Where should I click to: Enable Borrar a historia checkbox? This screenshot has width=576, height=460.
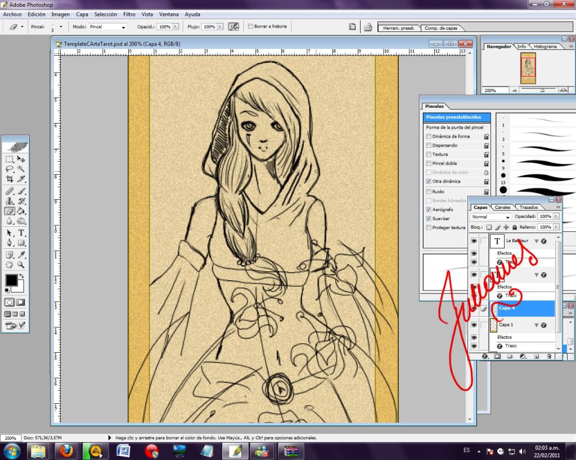pyautogui.click(x=250, y=26)
